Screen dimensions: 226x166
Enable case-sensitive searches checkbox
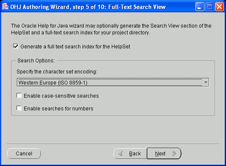click(19, 96)
